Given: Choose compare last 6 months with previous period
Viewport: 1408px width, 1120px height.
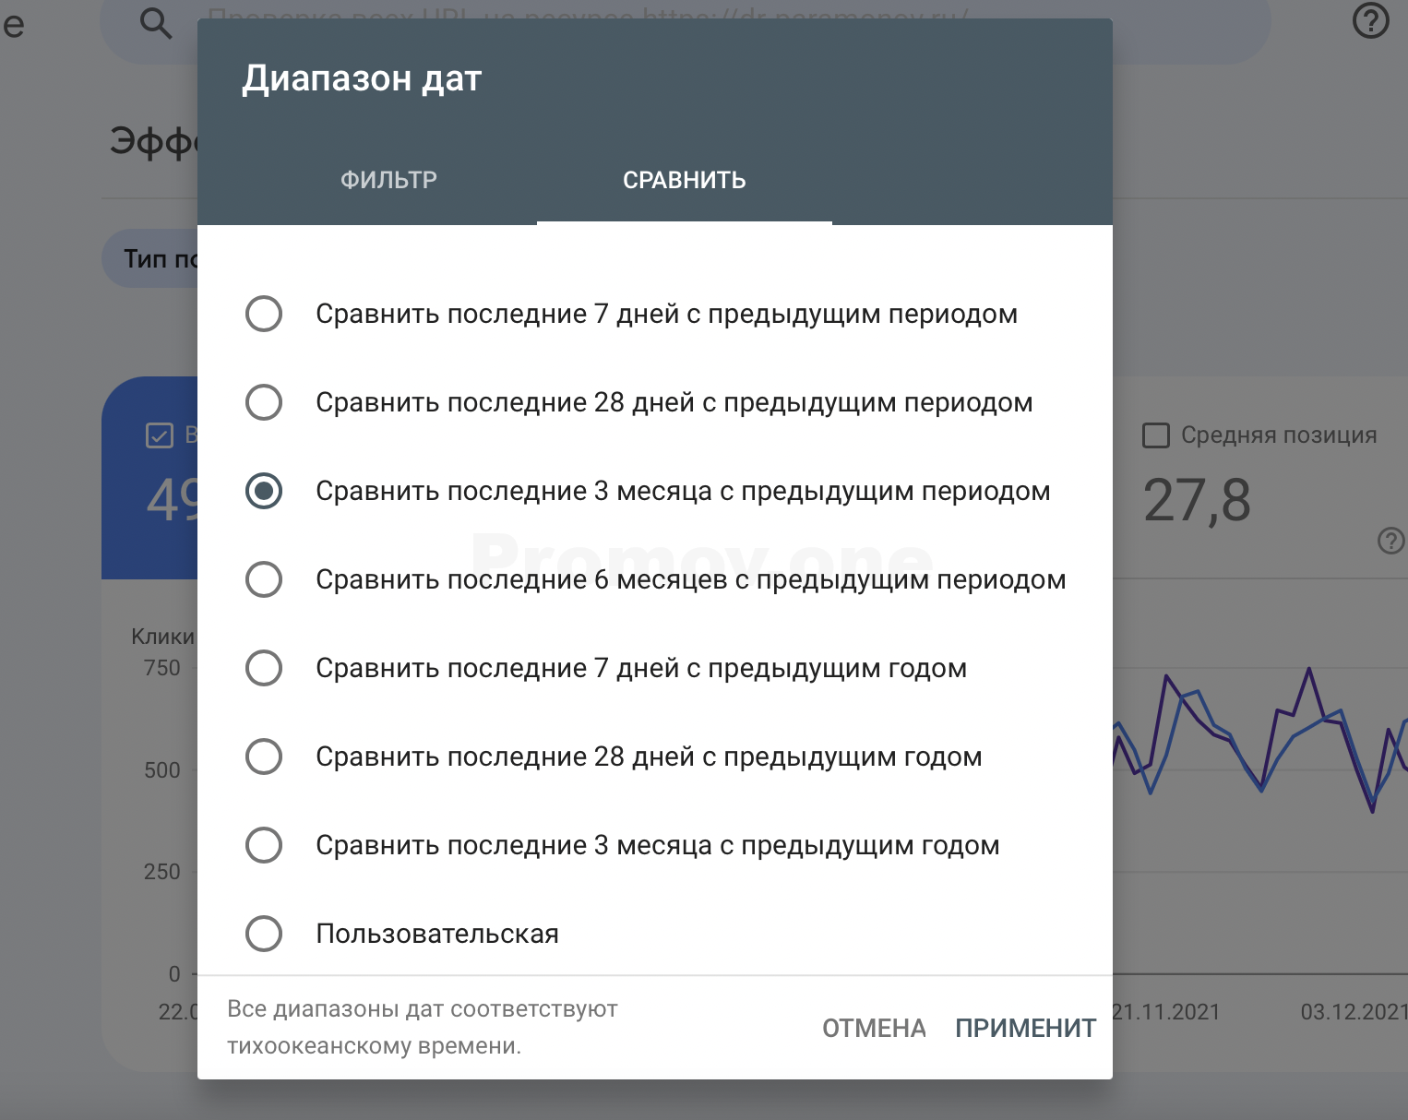Looking at the screenshot, I should pos(264,579).
